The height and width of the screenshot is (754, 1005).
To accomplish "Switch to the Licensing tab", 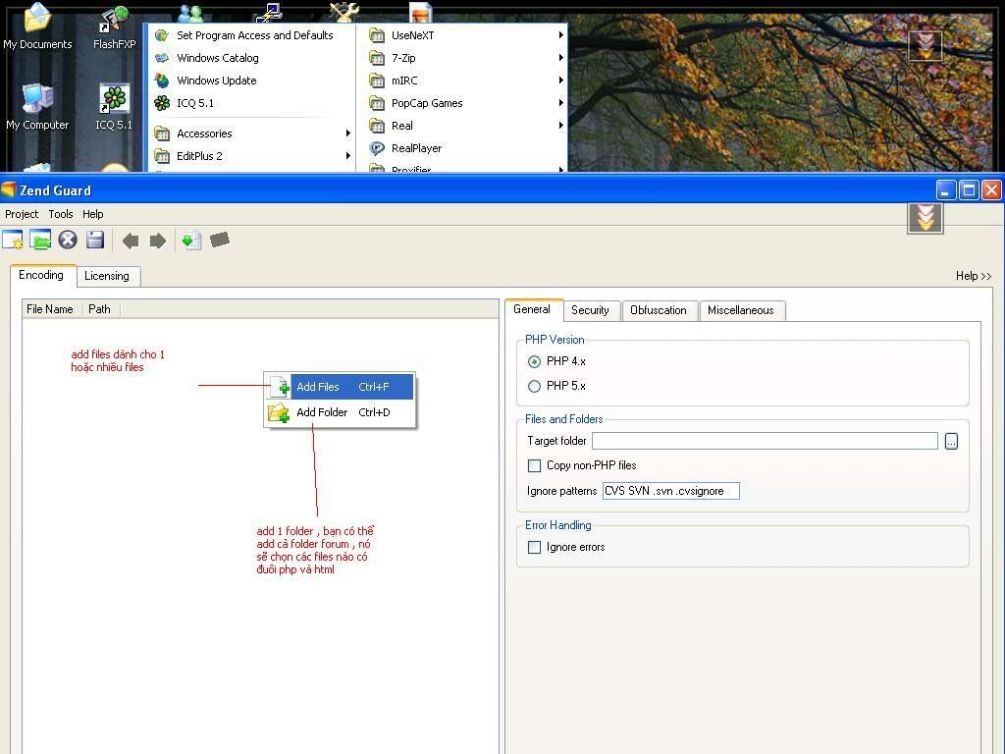I will point(107,276).
